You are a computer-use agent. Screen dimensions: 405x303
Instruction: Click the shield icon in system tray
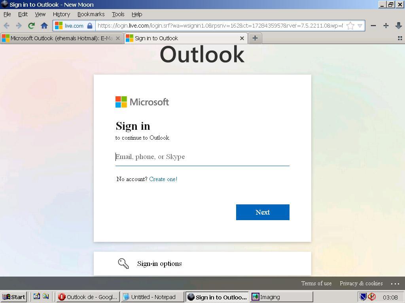[363, 297]
